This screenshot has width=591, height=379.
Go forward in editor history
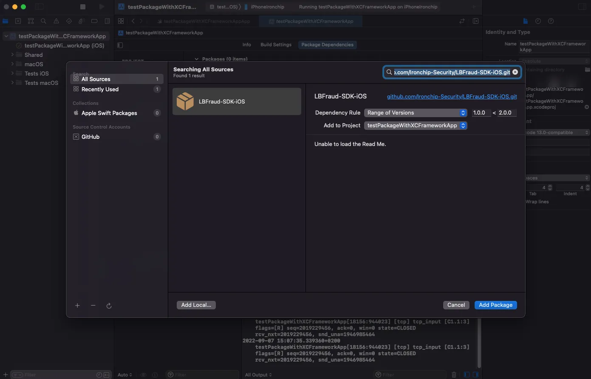click(x=141, y=21)
